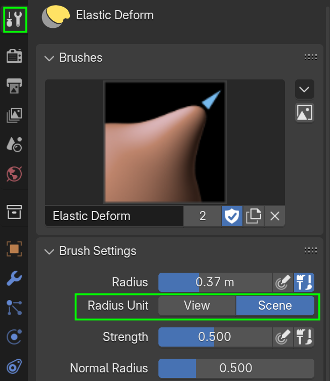Unlink the brush with the X button
The image size is (330, 381).
coord(275,216)
